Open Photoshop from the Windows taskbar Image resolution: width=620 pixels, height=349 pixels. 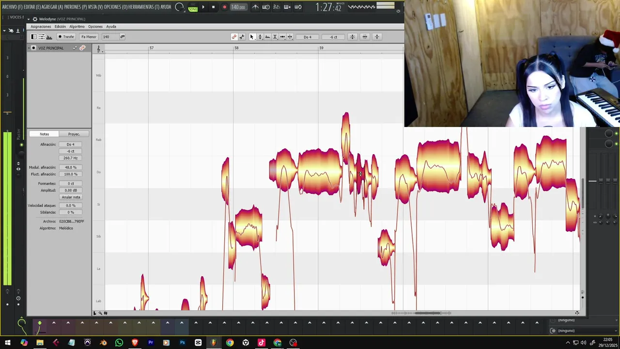[x=182, y=343]
